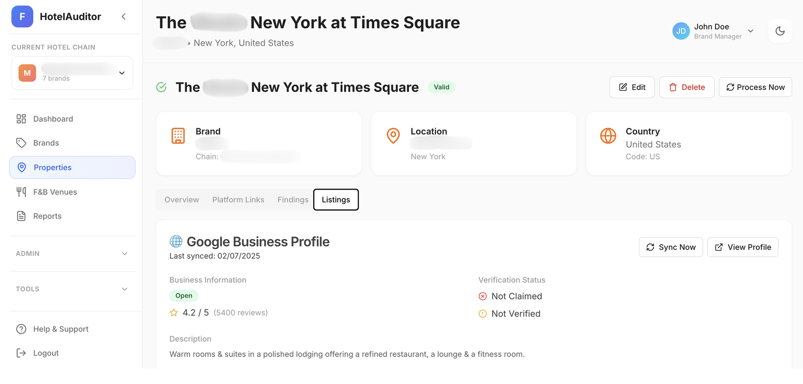Viewport: 803px width, 384px height.
Task: Click the Process Now button
Action: tap(755, 87)
